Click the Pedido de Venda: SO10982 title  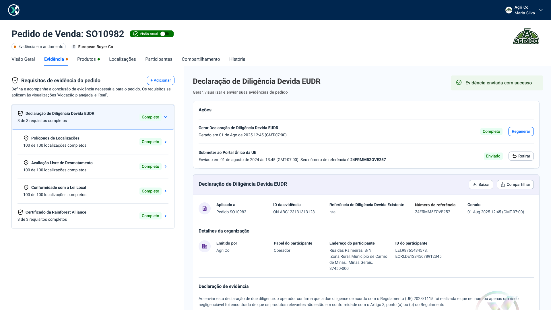point(68,34)
